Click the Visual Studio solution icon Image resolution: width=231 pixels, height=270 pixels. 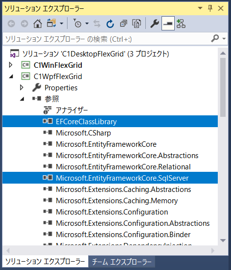click(x=14, y=54)
